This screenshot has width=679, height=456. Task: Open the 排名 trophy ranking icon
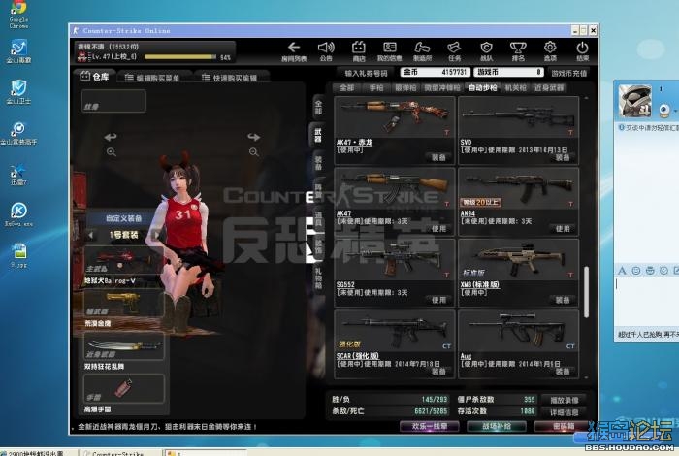[x=518, y=50]
